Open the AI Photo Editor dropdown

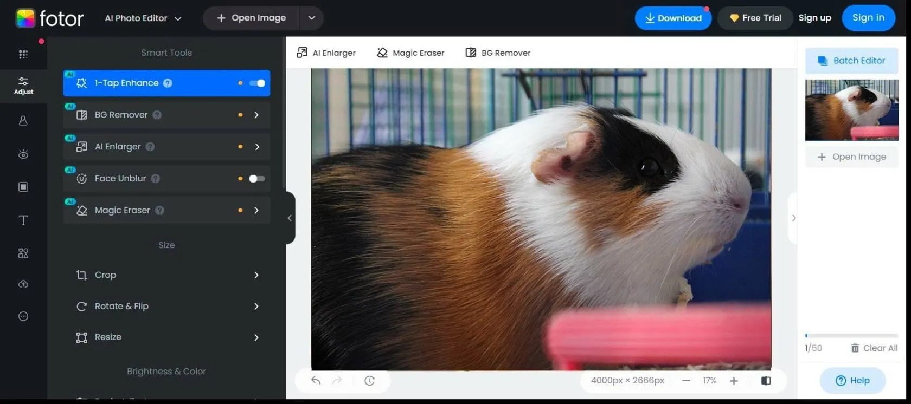(x=143, y=18)
